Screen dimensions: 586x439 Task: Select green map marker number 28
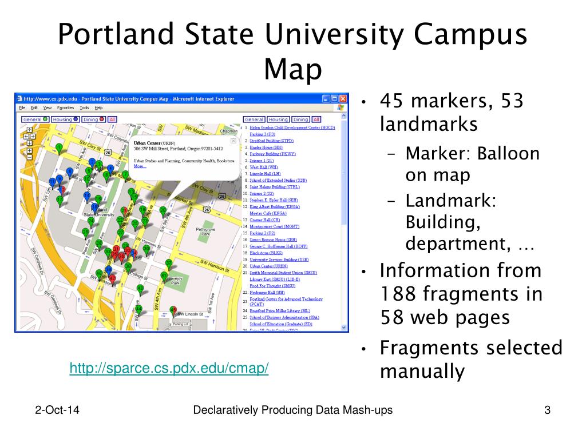coord(99,245)
